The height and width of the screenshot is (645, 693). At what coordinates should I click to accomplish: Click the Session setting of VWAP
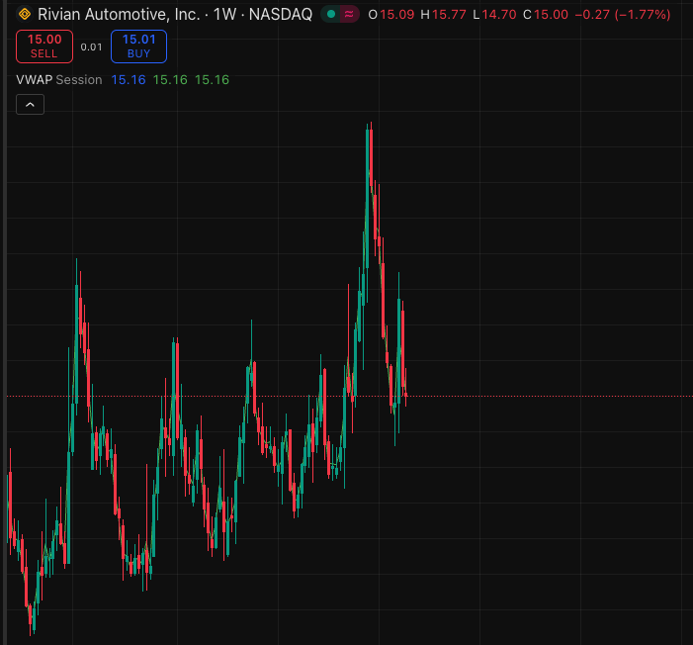[79, 80]
